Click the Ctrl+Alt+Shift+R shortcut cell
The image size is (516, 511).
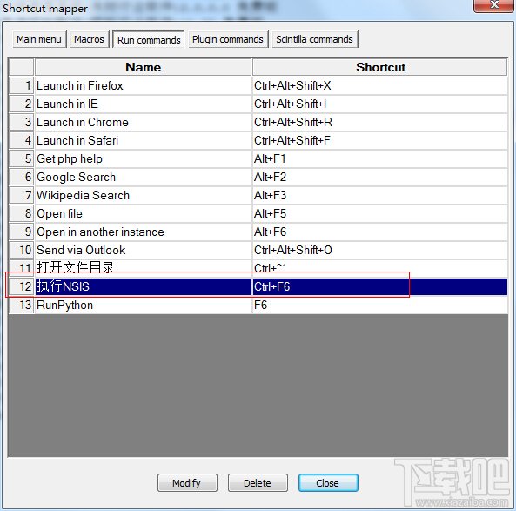380,123
